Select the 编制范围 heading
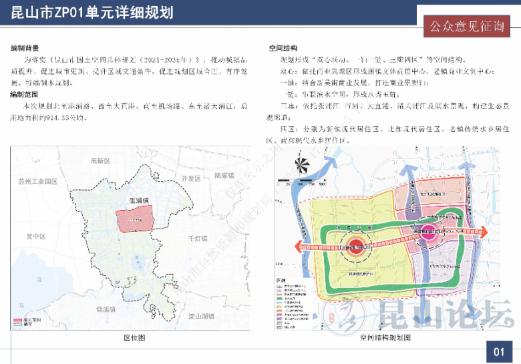This screenshot has width=521, height=364. 25,95
